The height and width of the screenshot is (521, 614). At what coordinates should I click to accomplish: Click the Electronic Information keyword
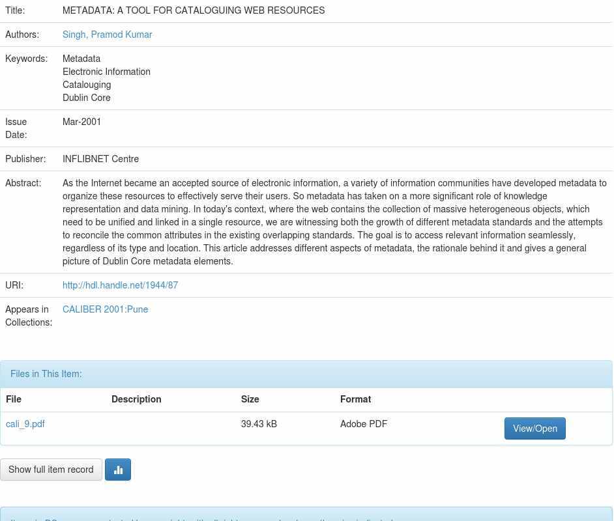tap(106, 72)
